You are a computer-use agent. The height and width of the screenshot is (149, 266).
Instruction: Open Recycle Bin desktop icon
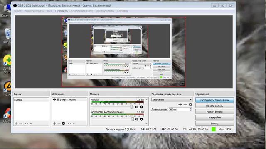pyautogui.click(x=7, y=36)
